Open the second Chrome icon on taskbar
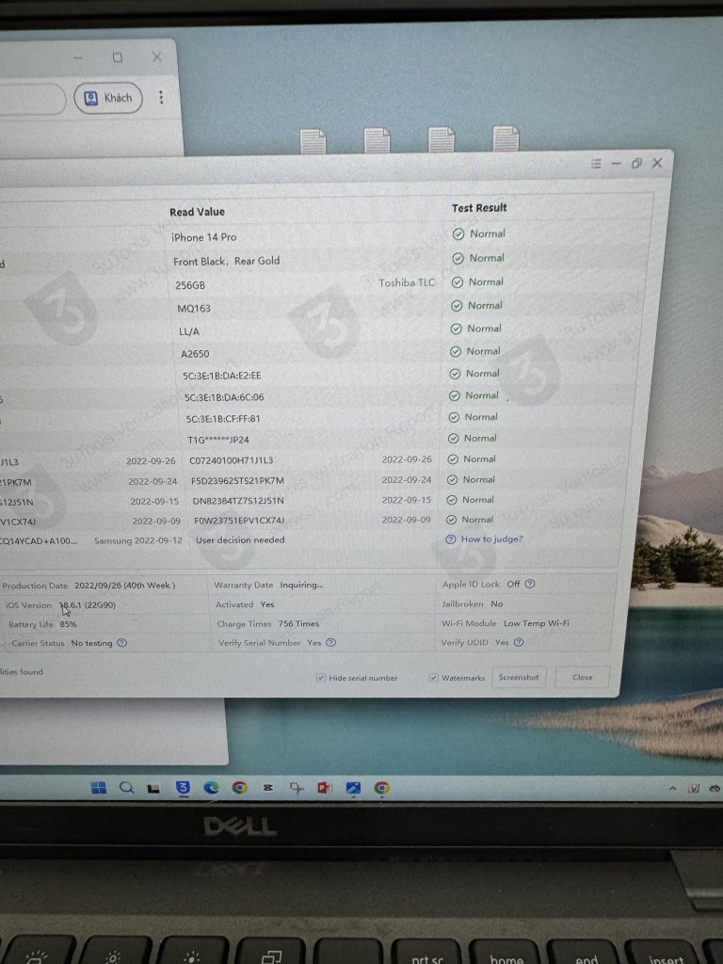 pyautogui.click(x=382, y=788)
